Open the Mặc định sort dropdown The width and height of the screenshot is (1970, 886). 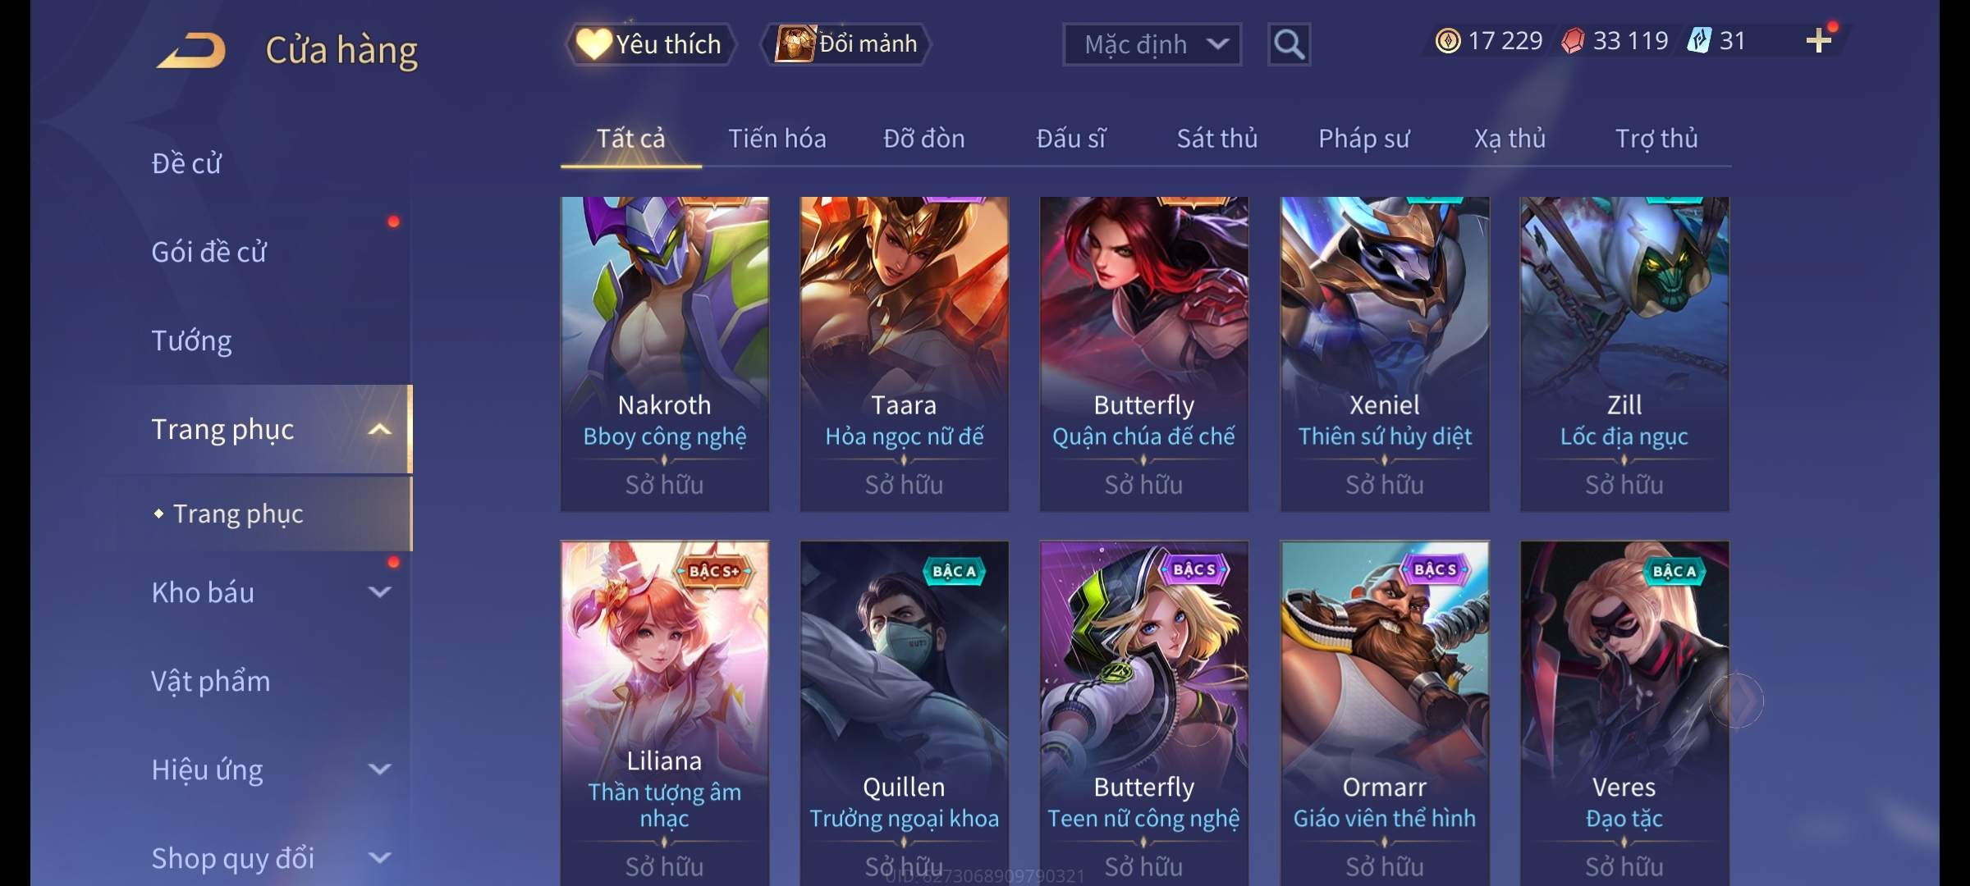point(1152,44)
